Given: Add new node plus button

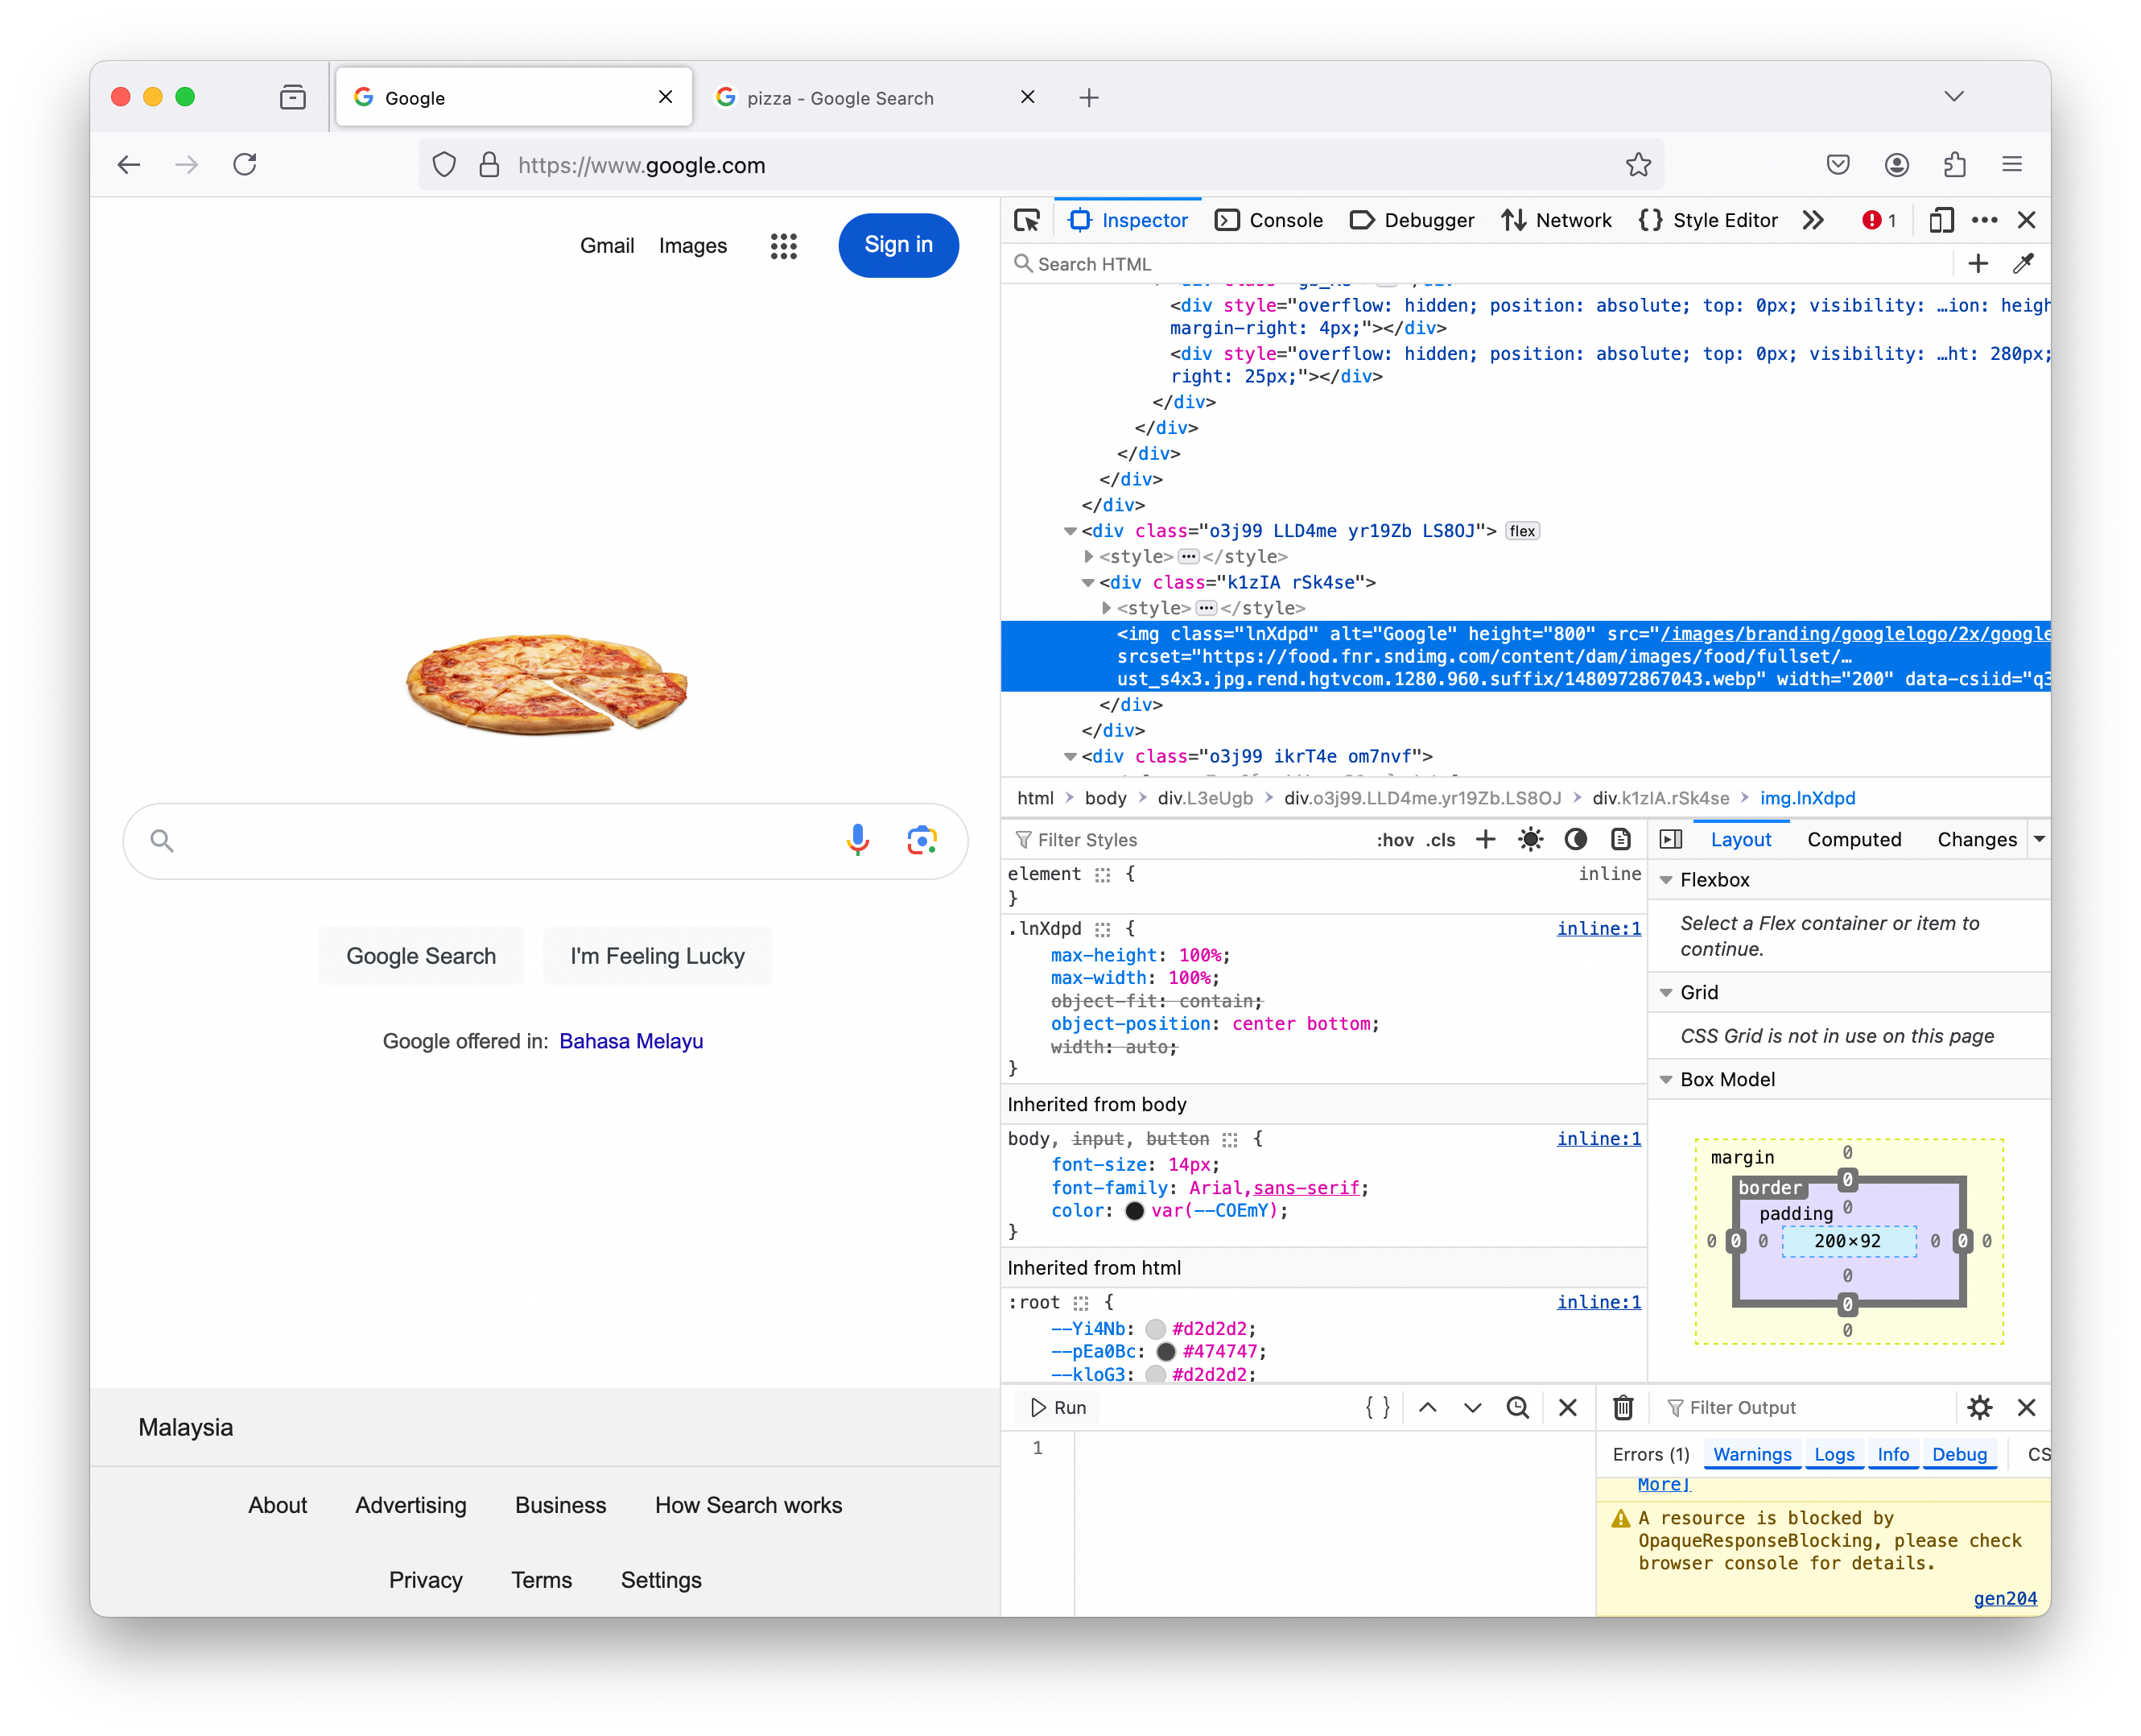Looking at the screenshot, I should click(1978, 264).
